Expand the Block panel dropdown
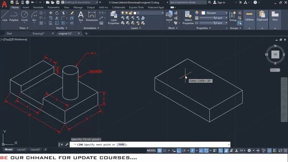The width and height of the screenshot is (288, 162). pos(173,28)
